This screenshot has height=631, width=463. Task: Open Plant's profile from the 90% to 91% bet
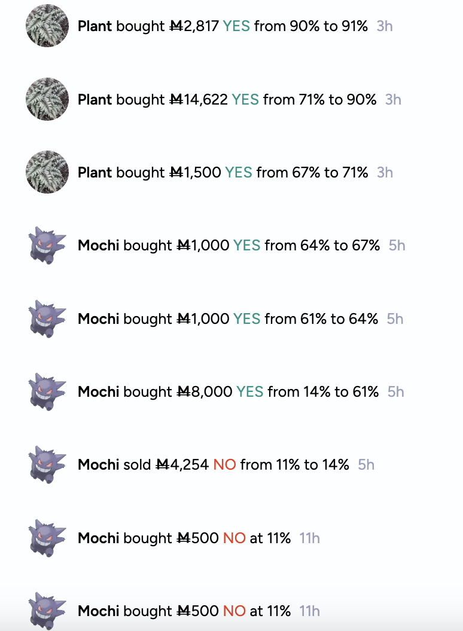tap(95, 26)
